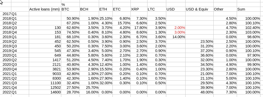Click the BTC column header cell
Screen dimensions: 263x97
coord(70,9)
